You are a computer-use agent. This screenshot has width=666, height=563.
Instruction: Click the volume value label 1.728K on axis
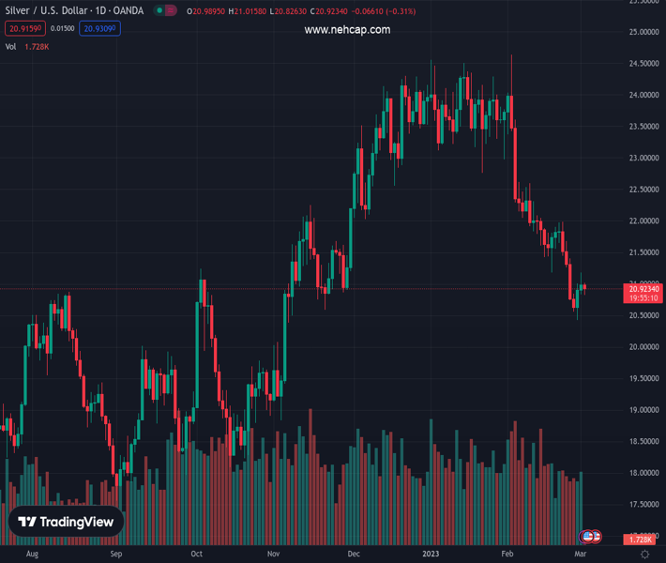coord(641,540)
